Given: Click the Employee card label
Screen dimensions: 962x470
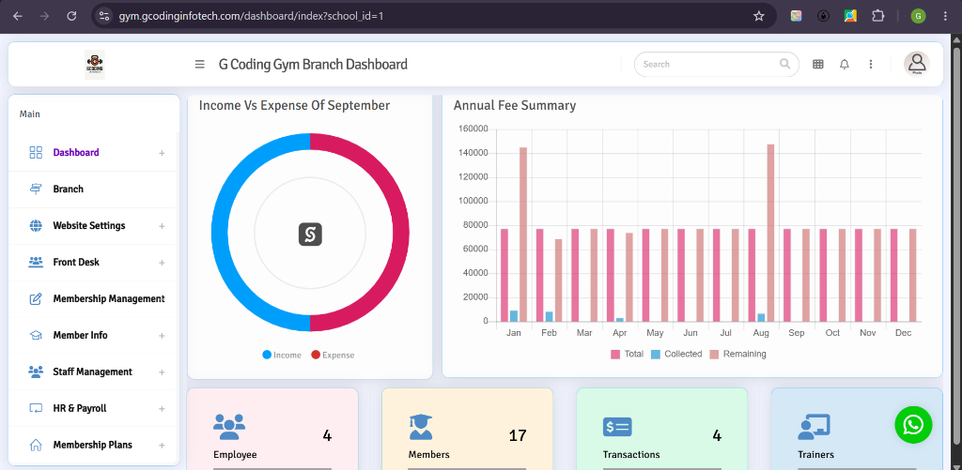Looking at the screenshot, I should point(235,455).
